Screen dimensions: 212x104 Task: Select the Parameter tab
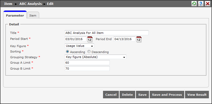(x=15, y=15)
